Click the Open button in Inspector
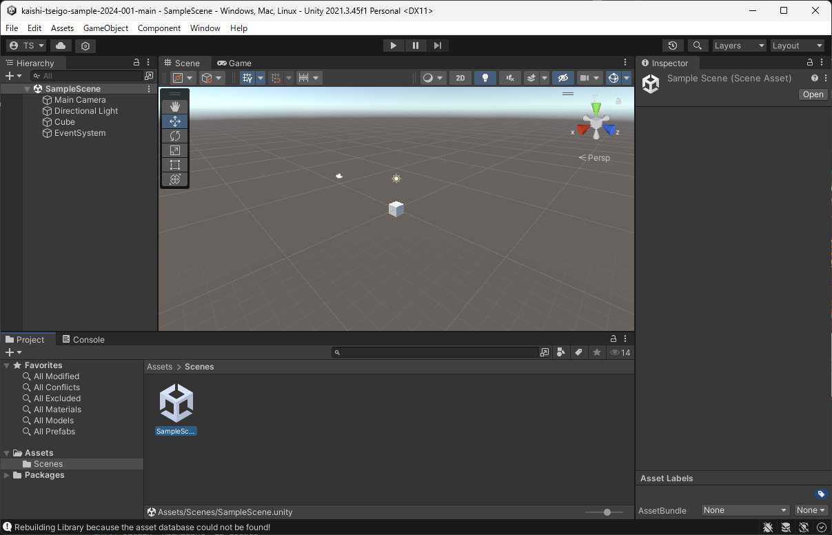 (x=813, y=94)
